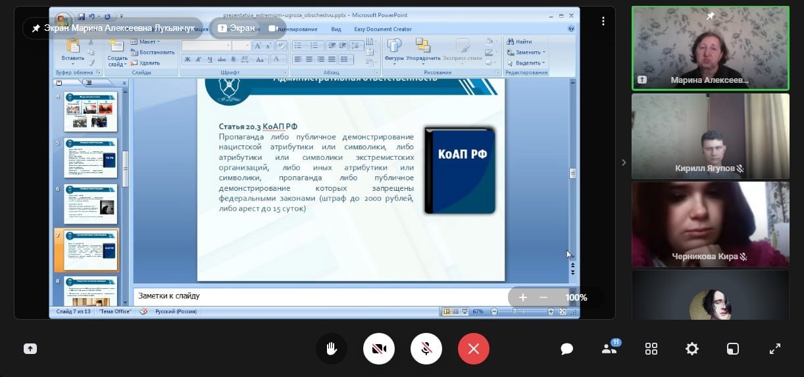Switch to slide sorter view
The image size is (804, 377).
pyautogui.click(x=456, y=311)
